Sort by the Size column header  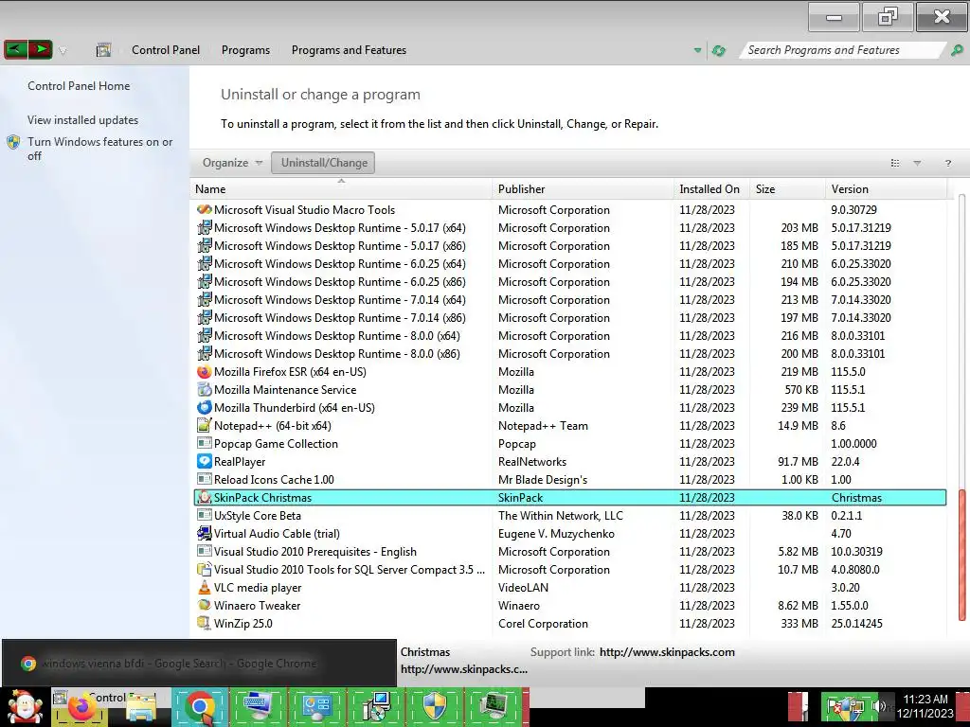787,189
